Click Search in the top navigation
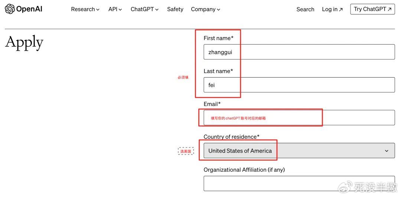The height and width of the screenshot is (197, 401). tap(305, 9)
